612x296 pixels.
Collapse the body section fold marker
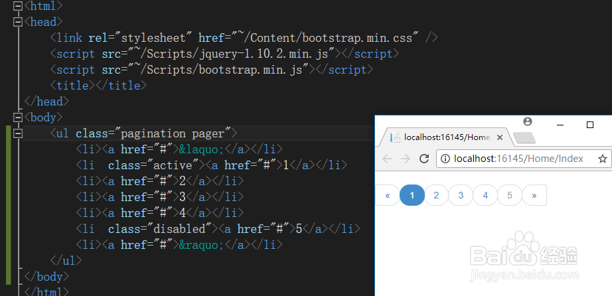click(x=17, y=117)
